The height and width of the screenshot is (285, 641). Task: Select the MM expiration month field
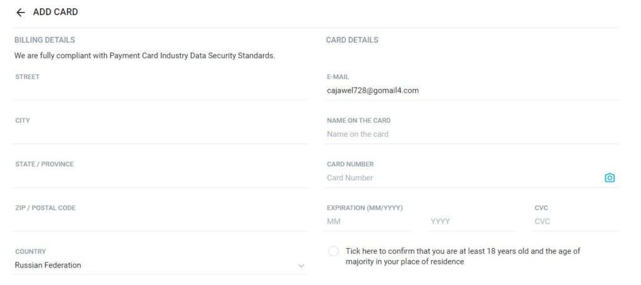[x=368, y=222]
